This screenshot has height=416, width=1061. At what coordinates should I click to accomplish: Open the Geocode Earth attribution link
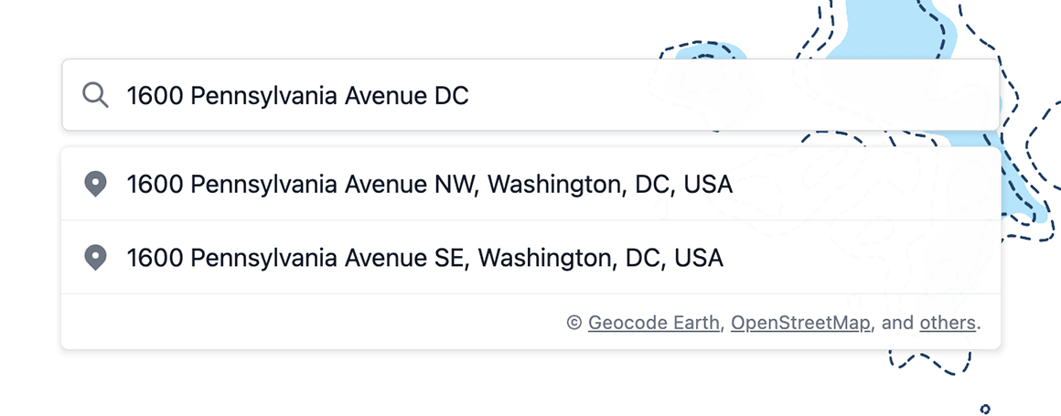click(x=654, y=323)
